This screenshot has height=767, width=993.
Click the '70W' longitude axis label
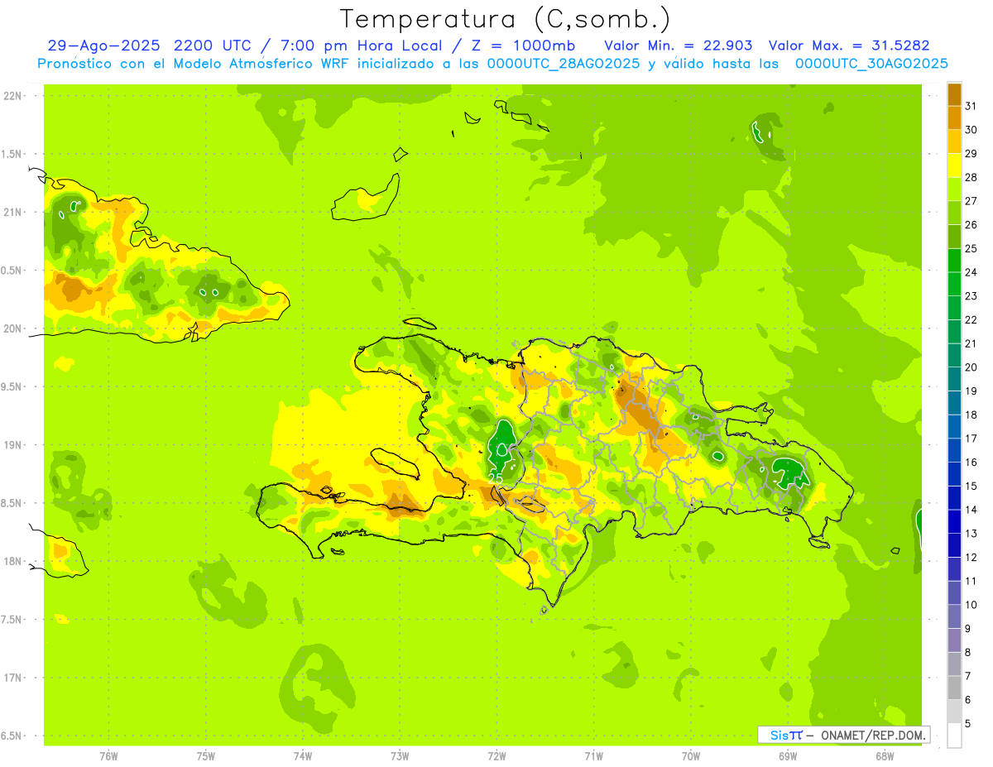click(x=691, y=756)
